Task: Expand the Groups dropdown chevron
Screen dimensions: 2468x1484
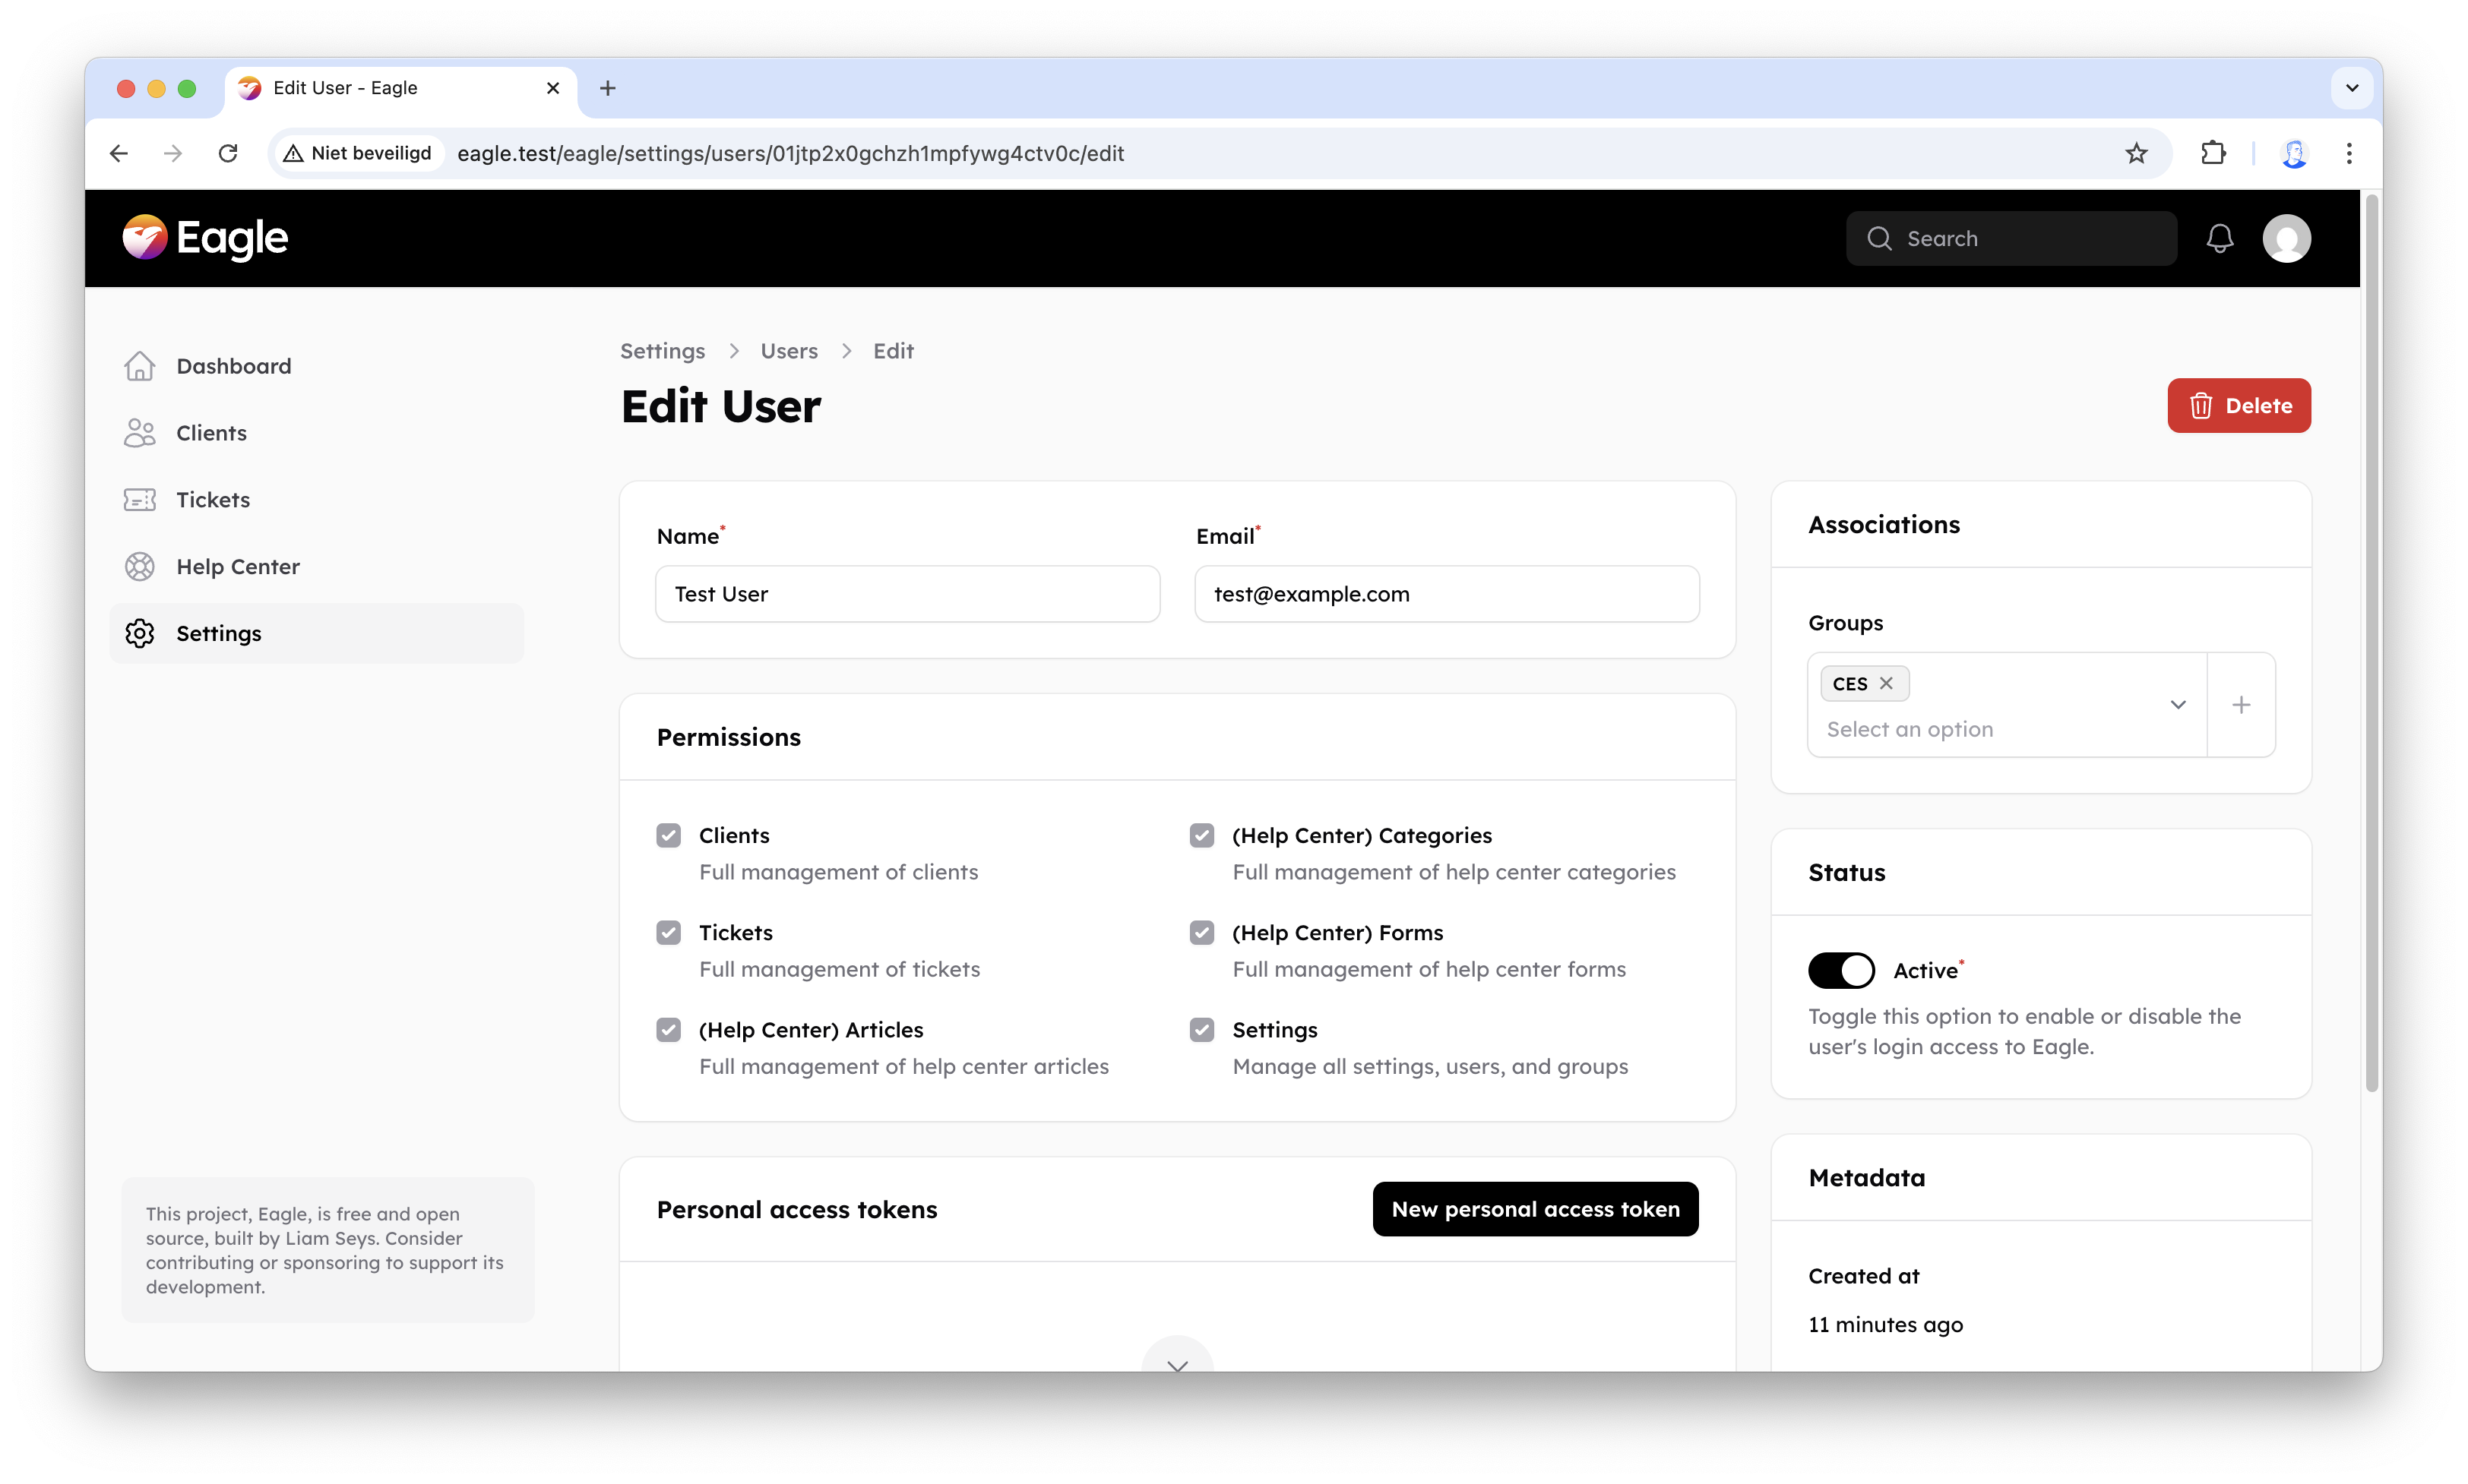Action: tap(2178, 705)
